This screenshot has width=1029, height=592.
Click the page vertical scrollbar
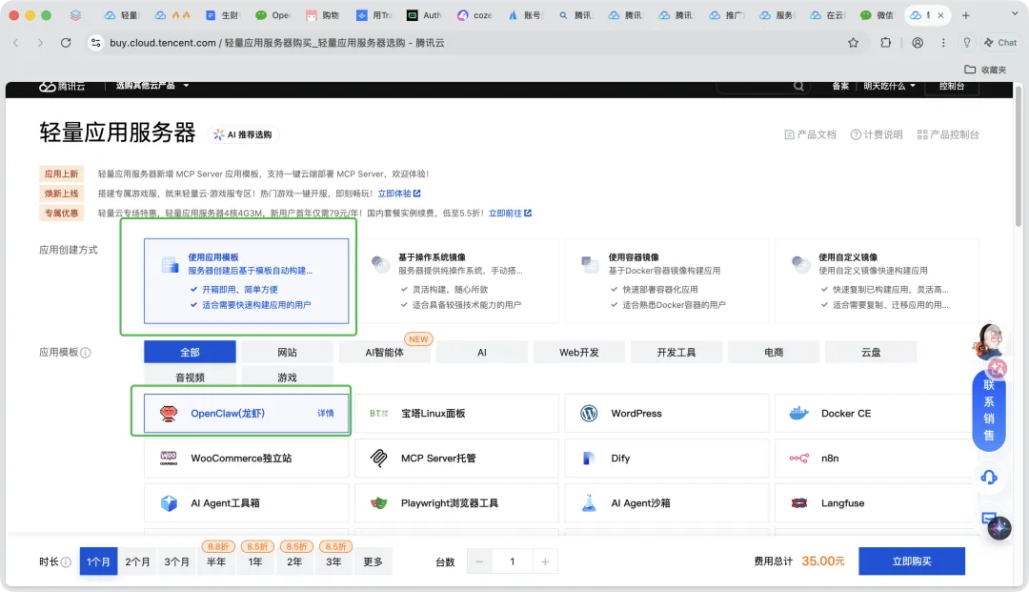coord(1019,156)
